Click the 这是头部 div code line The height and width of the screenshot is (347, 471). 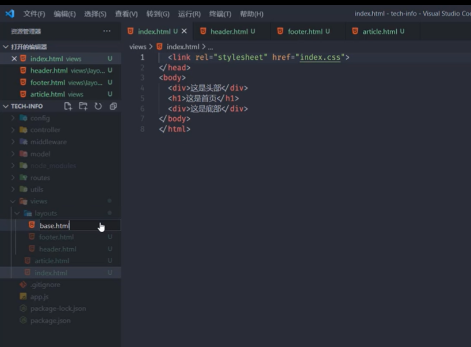208,88
